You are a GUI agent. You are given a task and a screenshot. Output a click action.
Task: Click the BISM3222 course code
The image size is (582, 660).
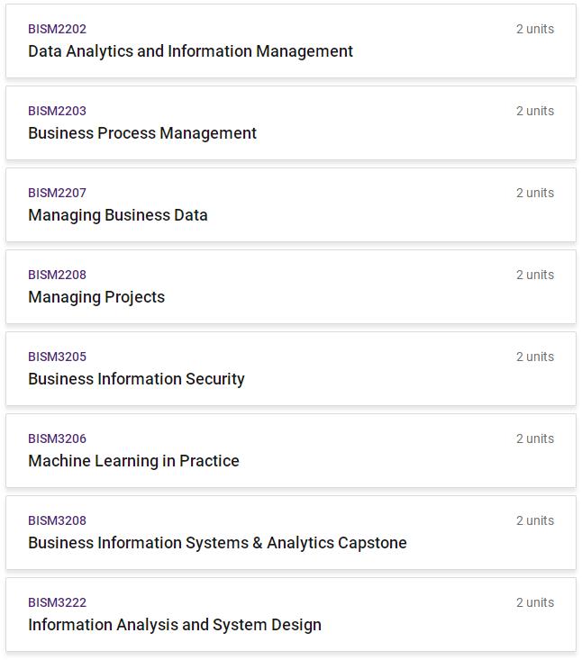[57, 602]
